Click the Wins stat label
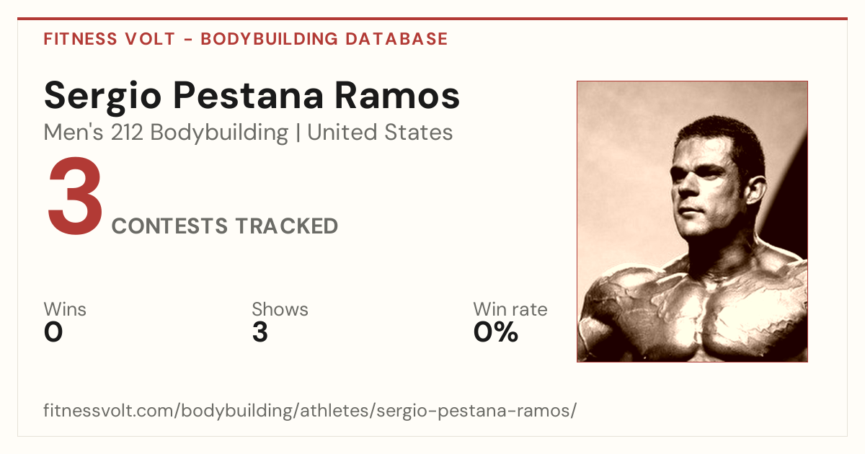The height and width of the screenshot is (454, 865). [x=65, y=309]
